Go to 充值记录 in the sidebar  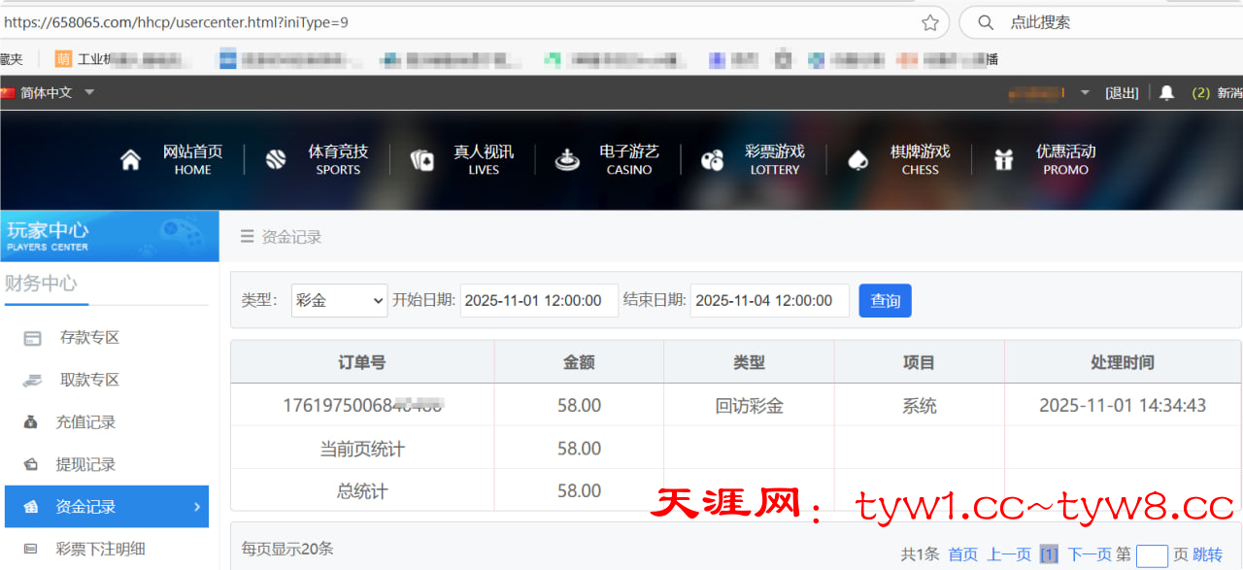pos(85,422)
